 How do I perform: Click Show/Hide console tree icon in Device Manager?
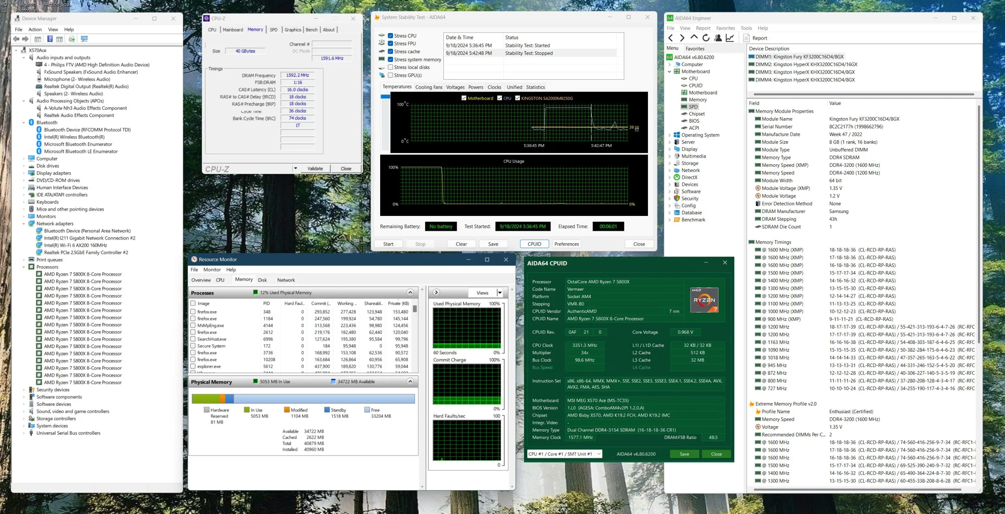click(38, 39)
